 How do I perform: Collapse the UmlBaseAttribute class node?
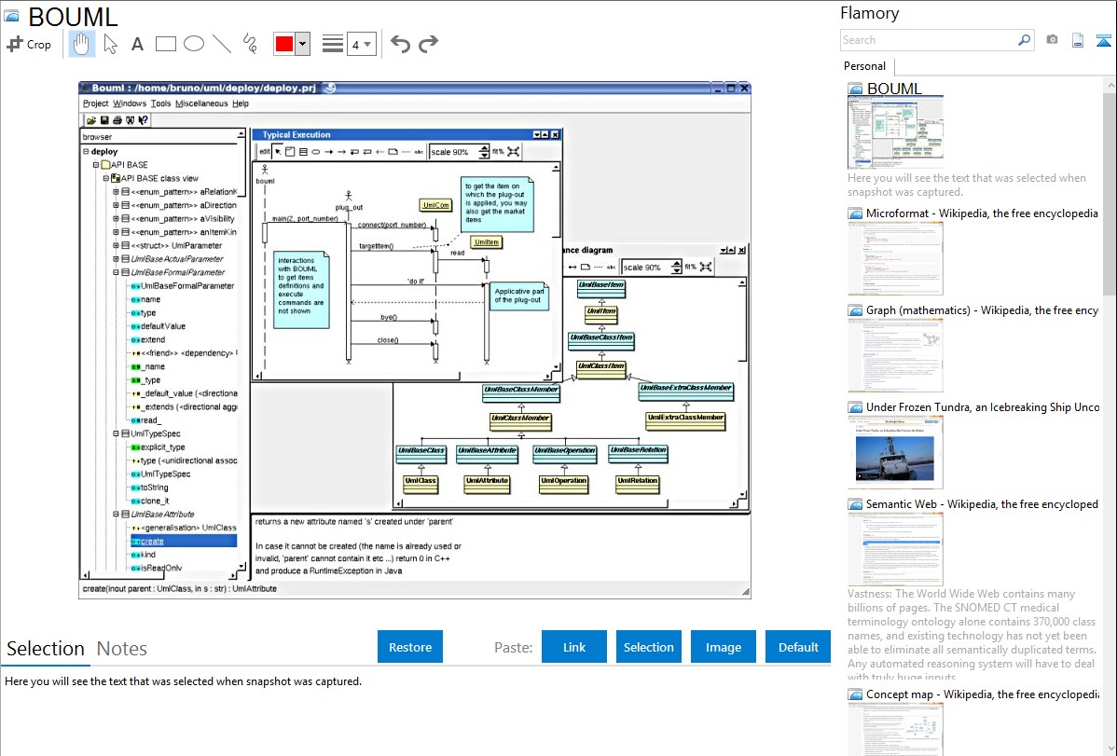[116, 515]
